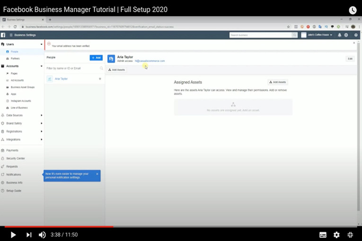Screen dimensions: 362x241
Task: Select the Business Settings browser tab
Action: (x=23, y=19)
